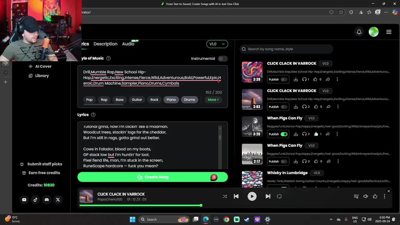
Task: Add the Rap style tag
Action: pos(104,100)
